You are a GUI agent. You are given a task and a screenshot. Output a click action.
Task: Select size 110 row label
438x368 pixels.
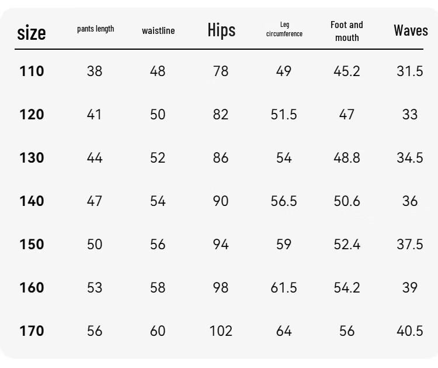tap(32, 71)
